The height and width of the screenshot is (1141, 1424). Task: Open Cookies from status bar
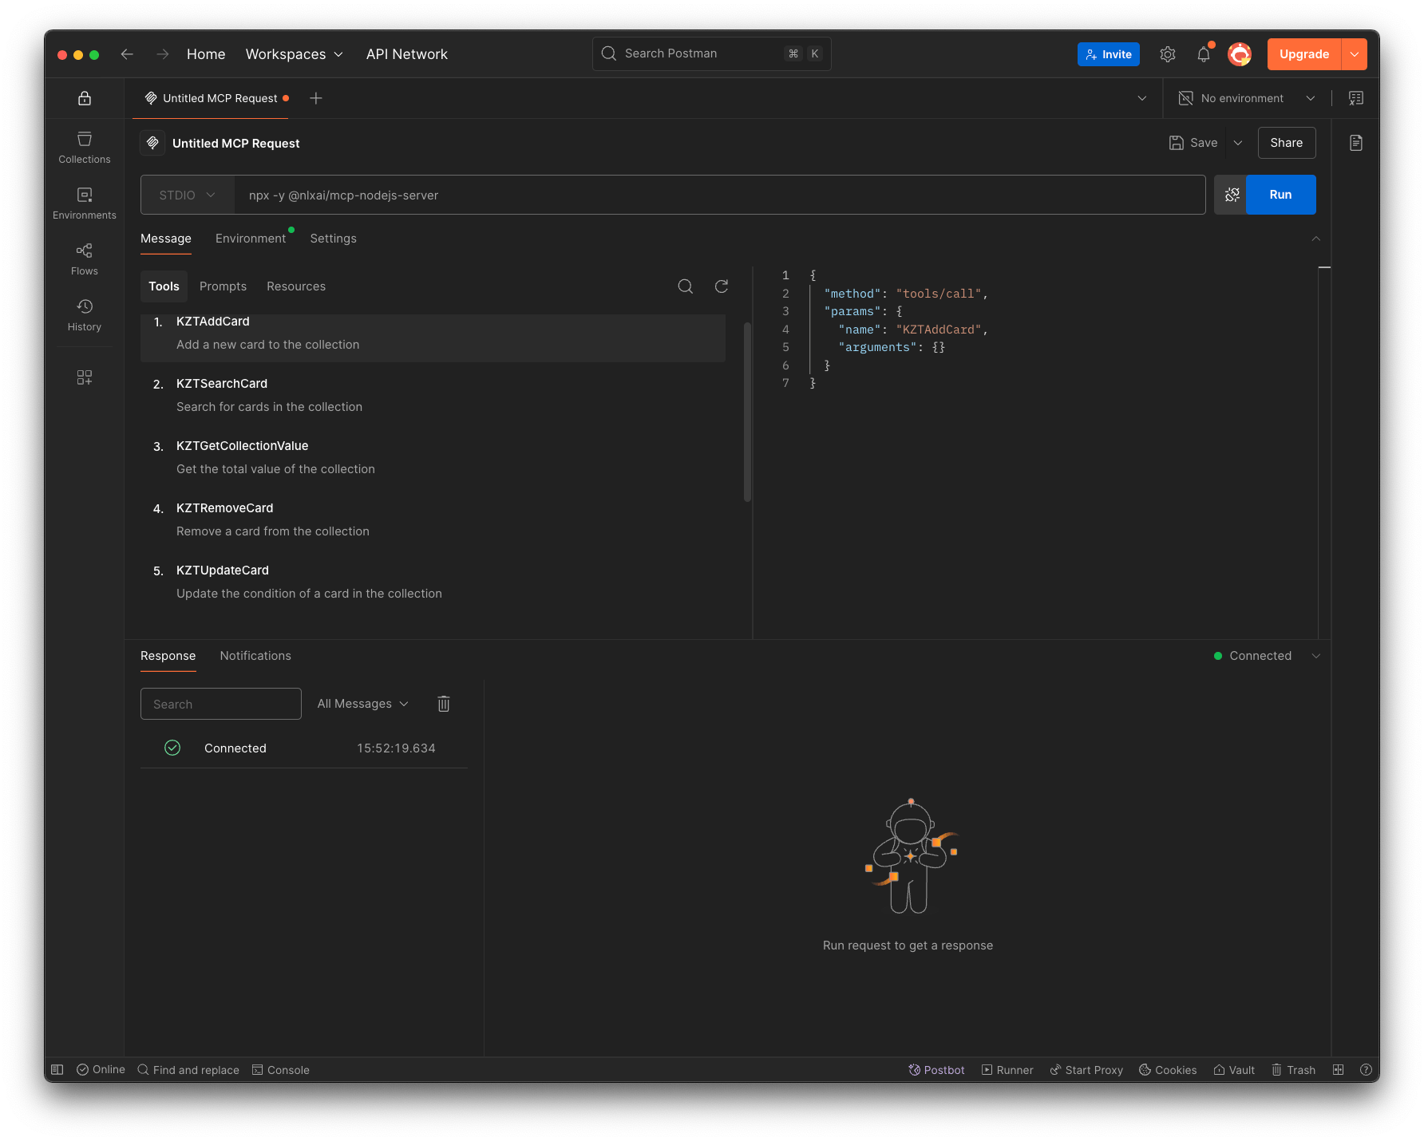(1168, 1070)
